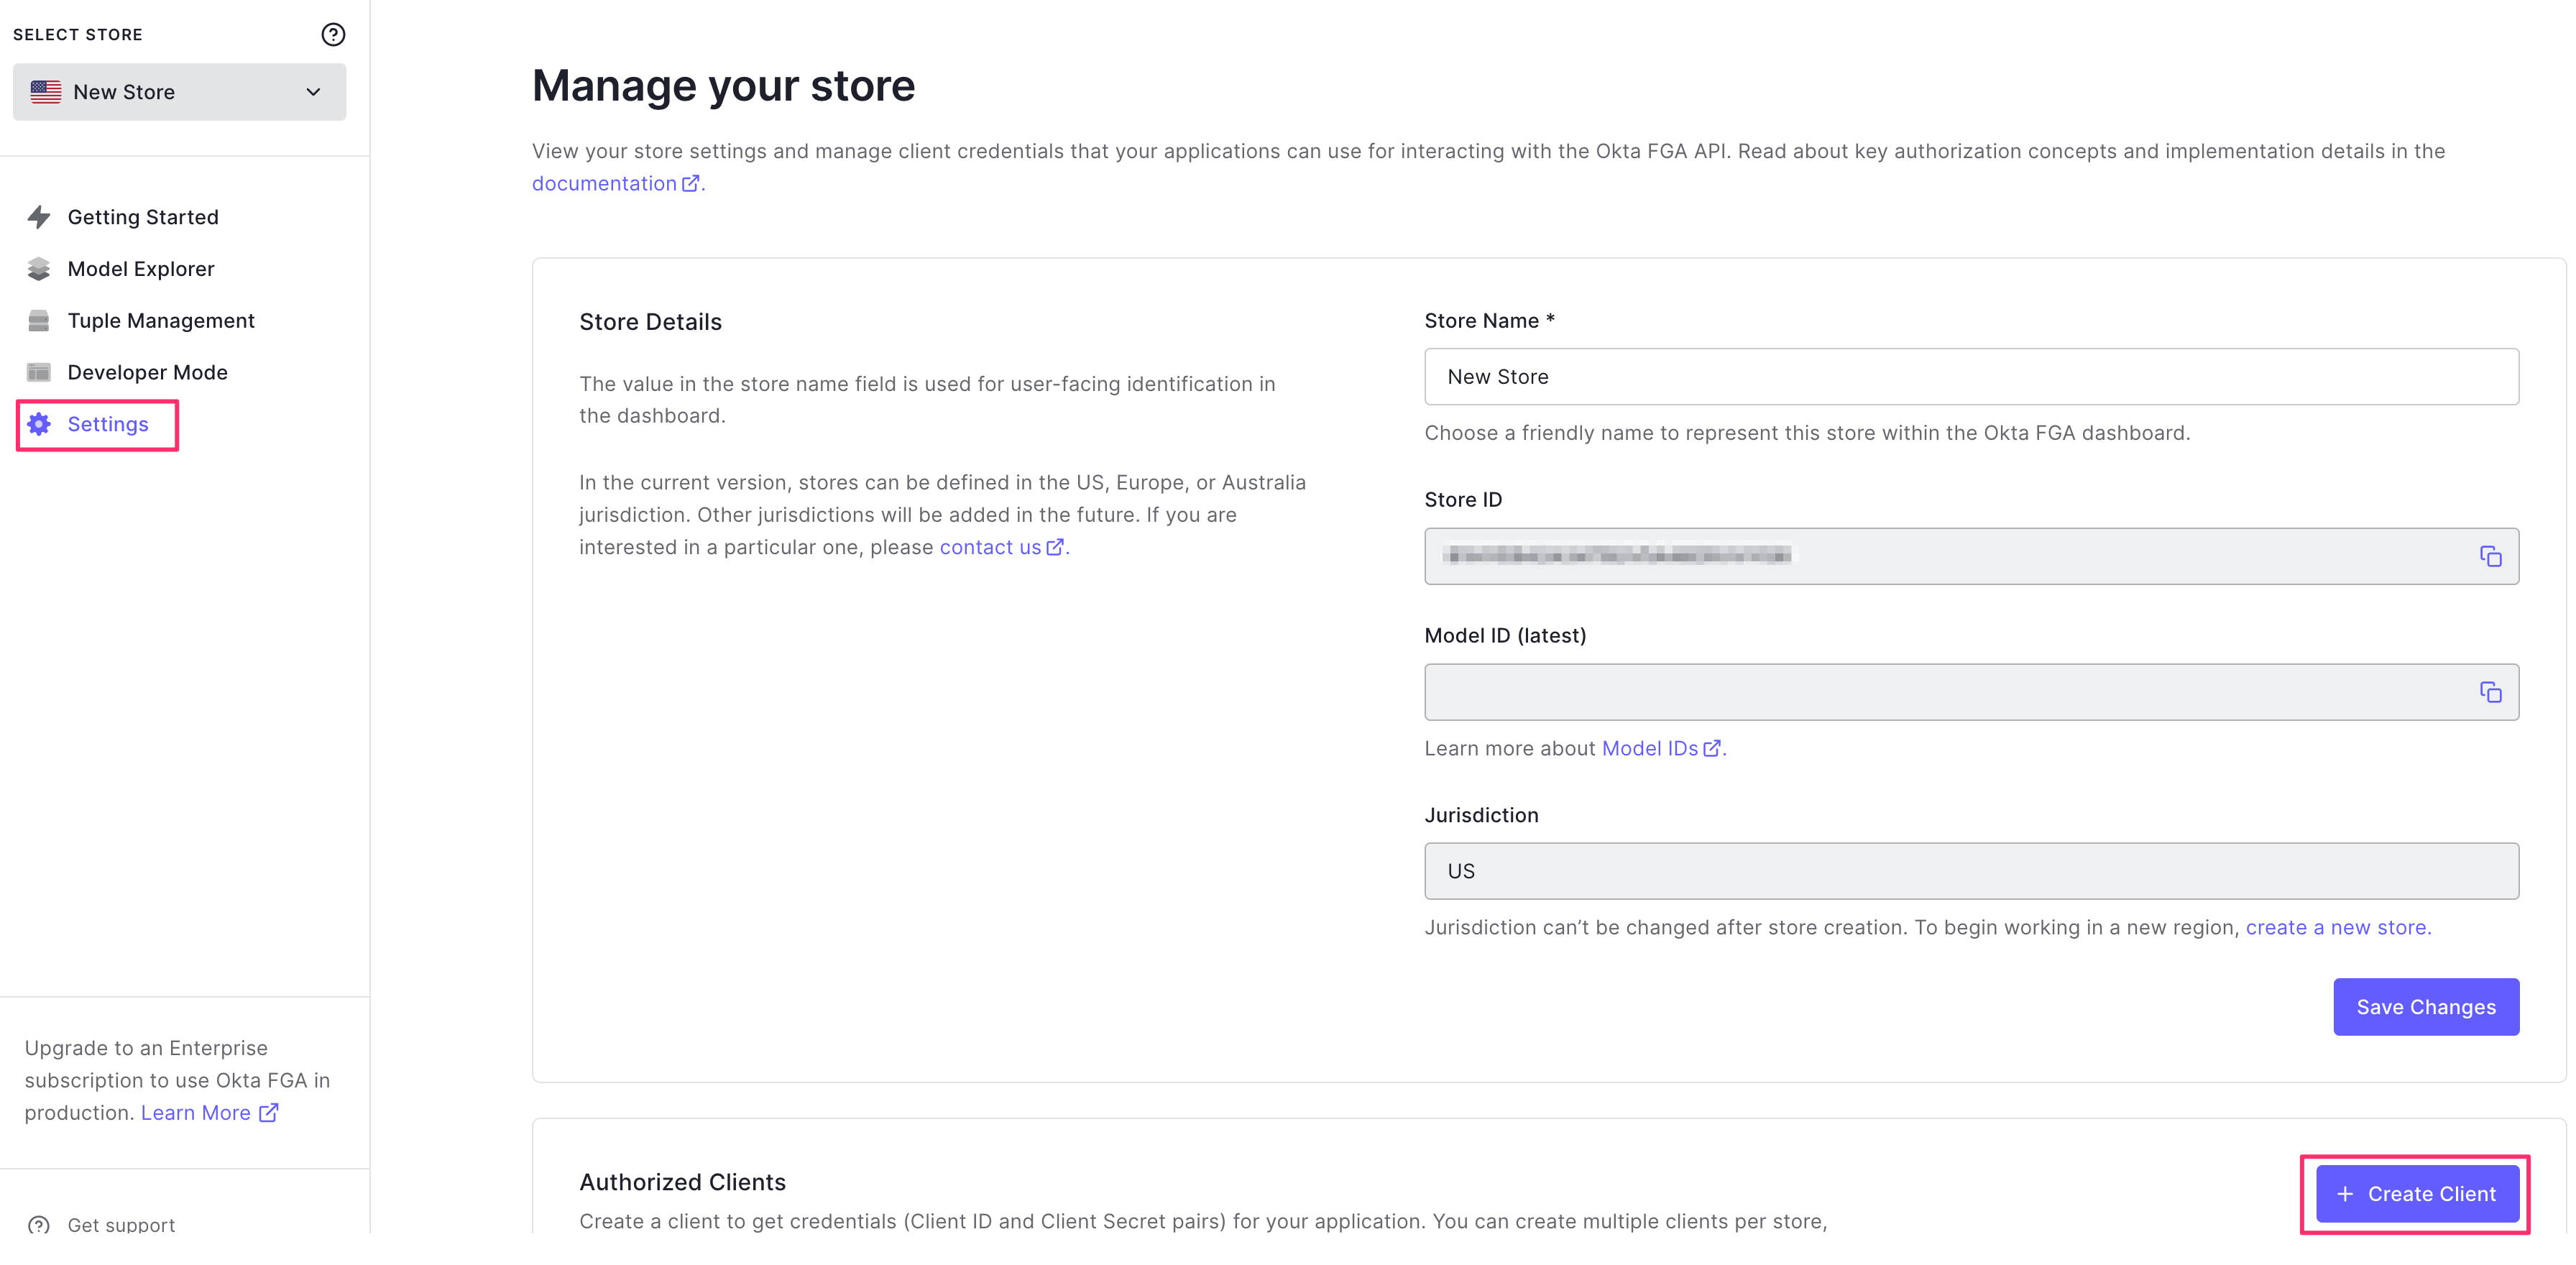Copy the latest Model ID

(x=2490, y=692)
